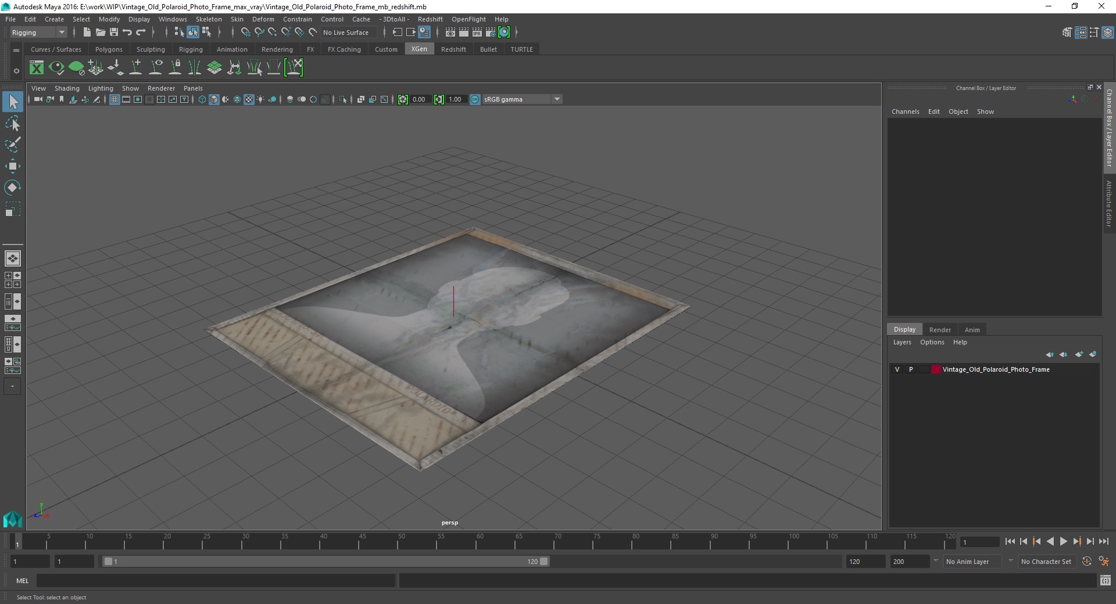Toggle textured display checker icon

pyautogui.click(x=249, y=99)
